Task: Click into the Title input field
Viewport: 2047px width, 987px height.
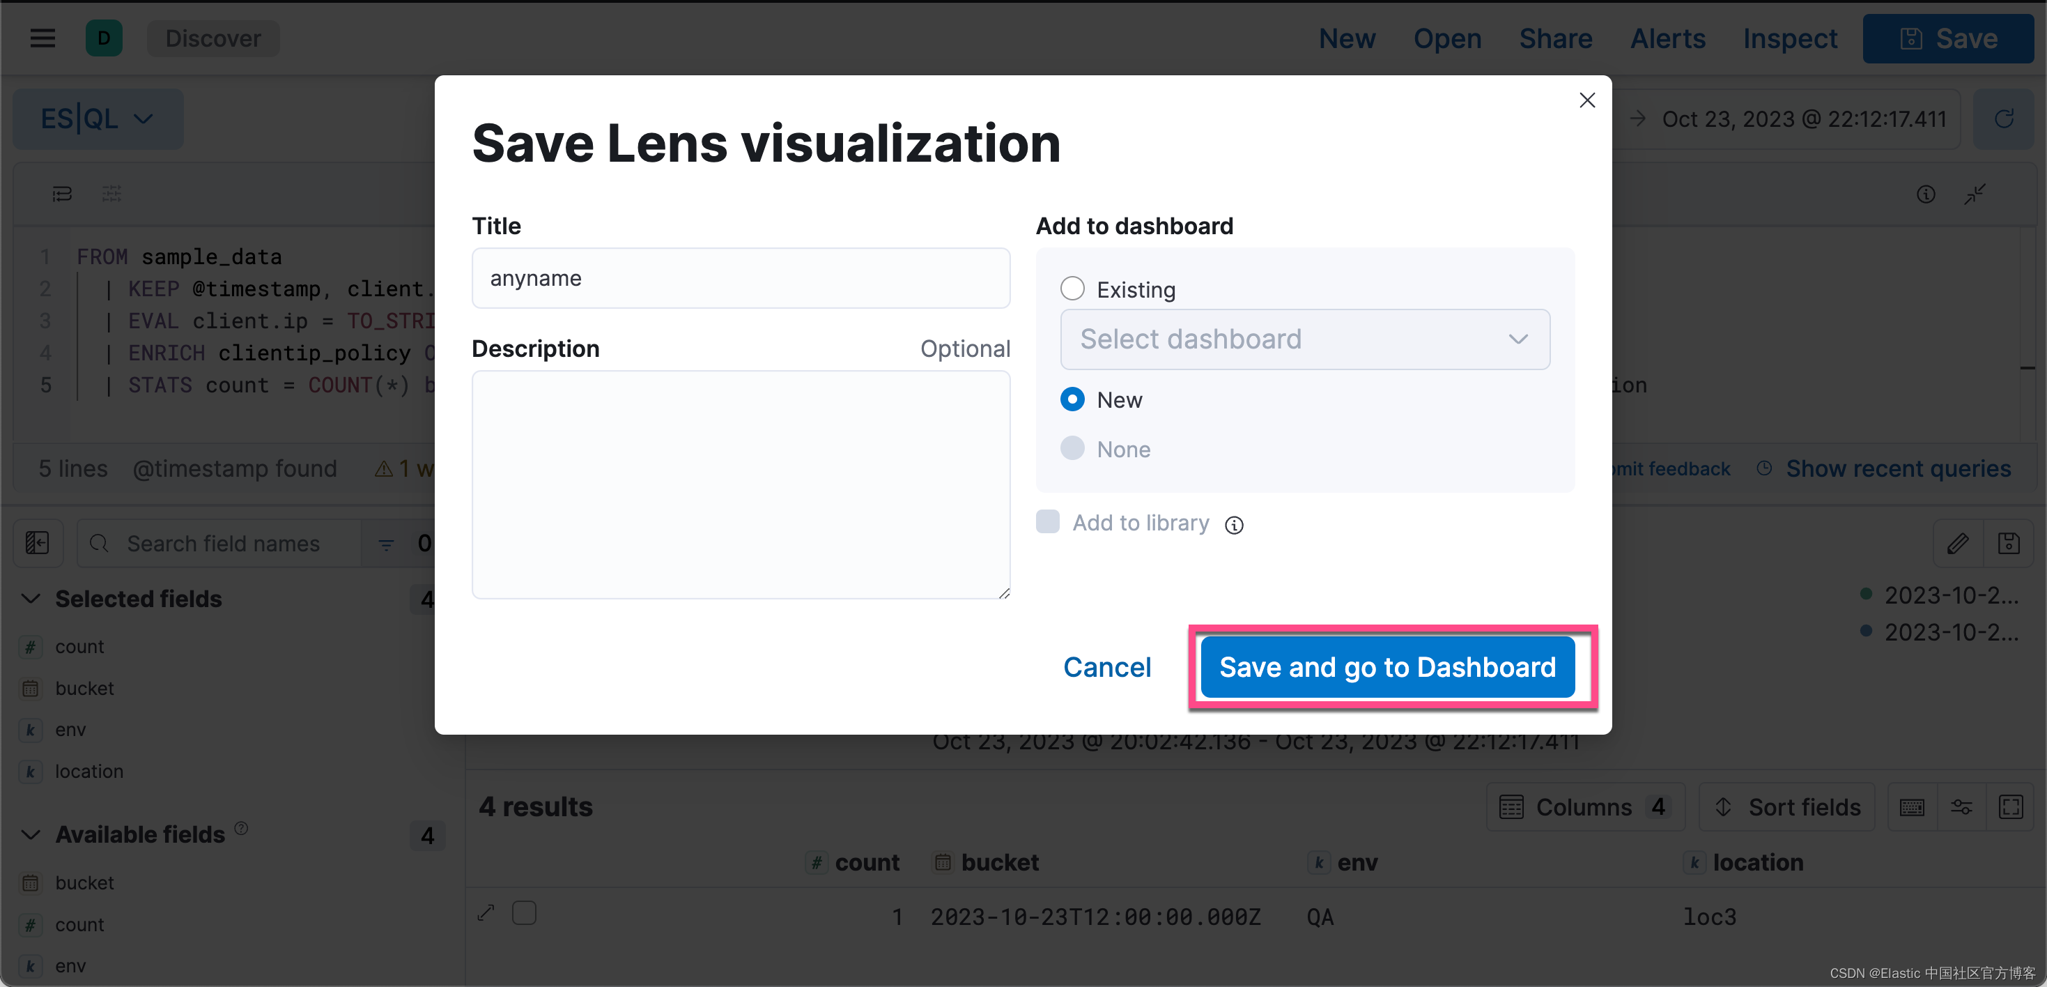Action: [x=740, y=278]
